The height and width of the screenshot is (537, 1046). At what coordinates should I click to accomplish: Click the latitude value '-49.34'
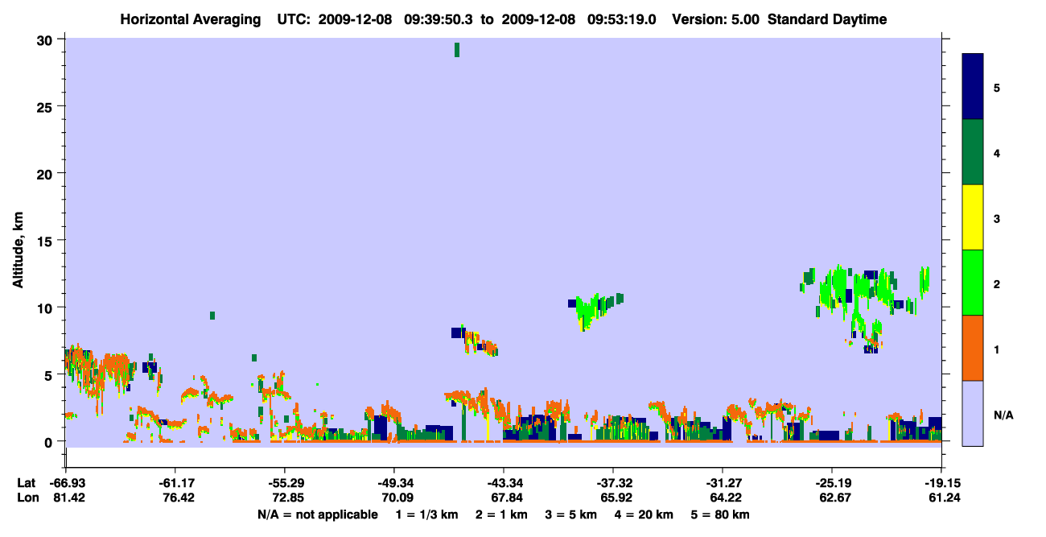click(393, 483)
